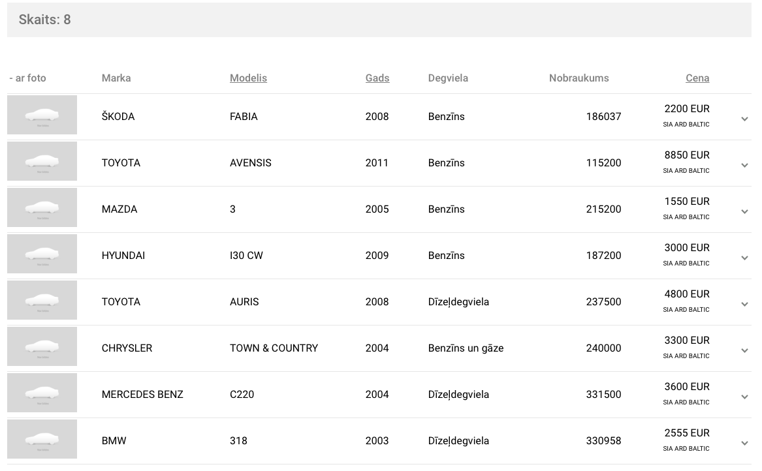Viewport: 762px width, 471px height.
Task: Sort listings by Modelis column
Action: (248, 78)
